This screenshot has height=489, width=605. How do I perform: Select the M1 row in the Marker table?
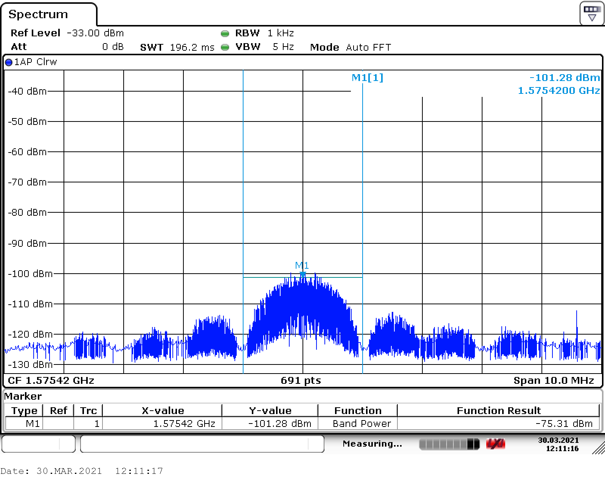33,424
